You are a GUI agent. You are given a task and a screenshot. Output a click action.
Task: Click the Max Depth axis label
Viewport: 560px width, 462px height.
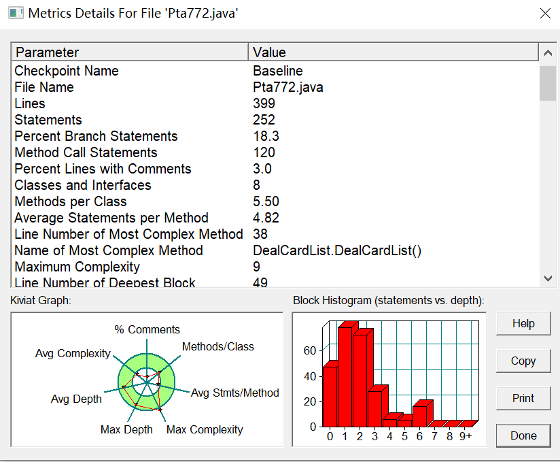click(x=126, y=429)
